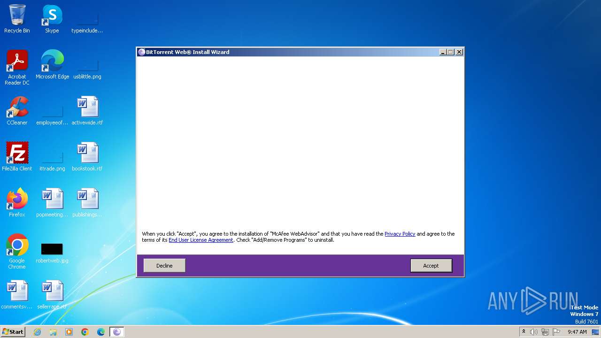Select the robertweb.jpg image thumbnail
The width and height of the screenshot is (601, 338).
point(52,252)
